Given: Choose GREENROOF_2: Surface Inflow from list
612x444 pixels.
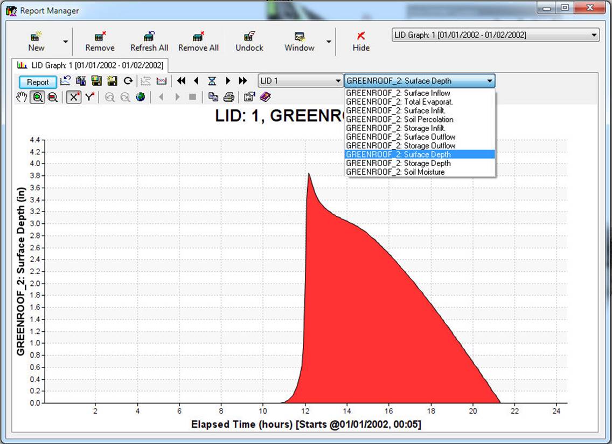Looking at the screenshot, I should click(397, 93).
